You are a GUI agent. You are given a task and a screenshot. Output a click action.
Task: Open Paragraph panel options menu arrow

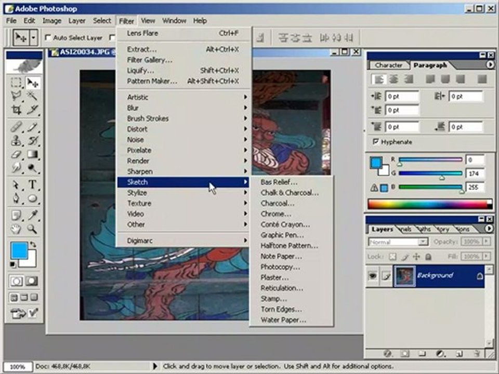pos(490,65)
